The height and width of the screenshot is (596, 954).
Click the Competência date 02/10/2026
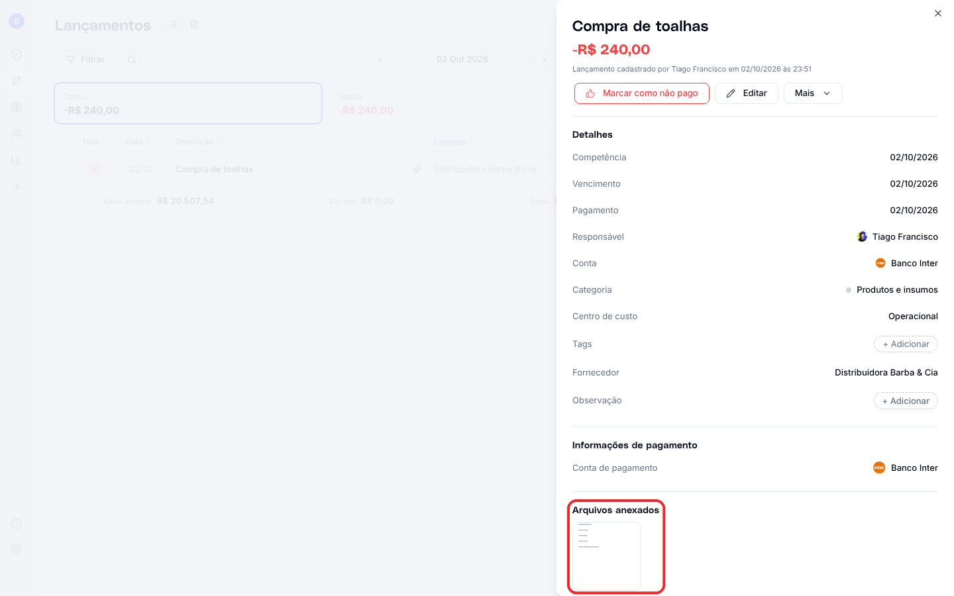pos(914,158)
